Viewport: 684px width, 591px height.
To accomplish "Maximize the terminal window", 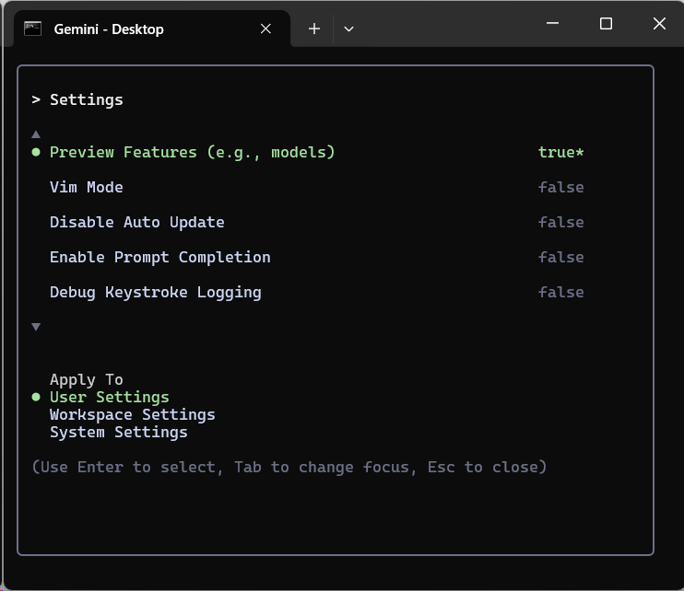I will pos(606,24).
